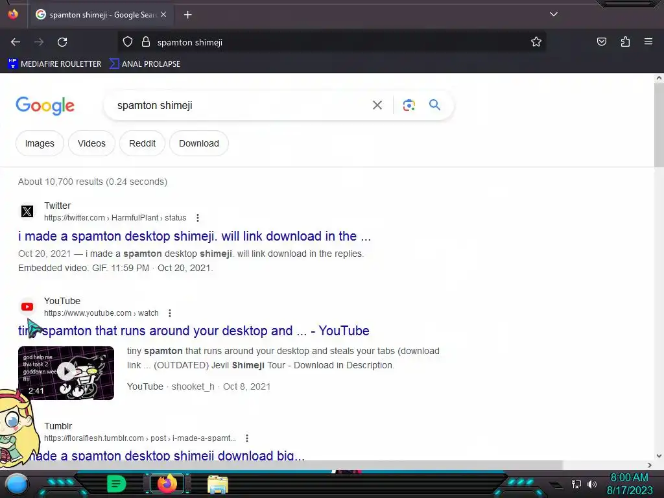Open the options menu for Twitter result
The width and height of the screenshot is (664, 498).
197,218
